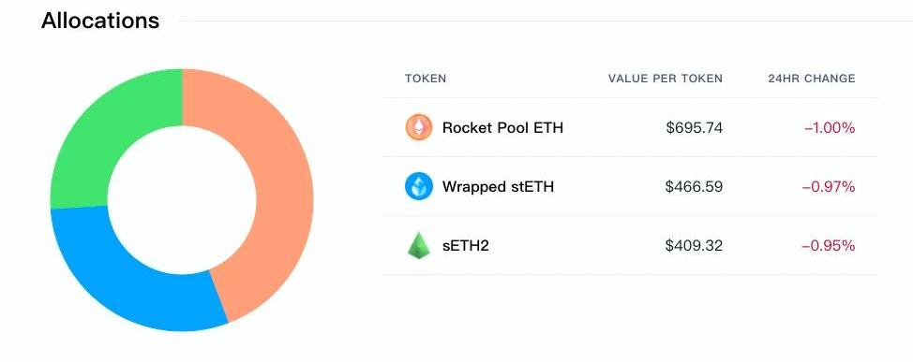Click the -0.97% change for Wrapped stETH
The height and width of the screenshot is (362, 913).
click(829, 186)
